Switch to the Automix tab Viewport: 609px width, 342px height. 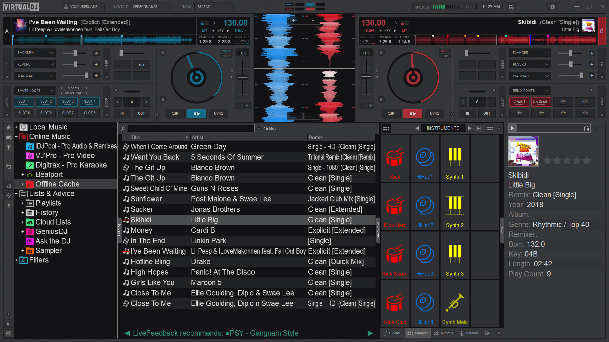point(443,333)
